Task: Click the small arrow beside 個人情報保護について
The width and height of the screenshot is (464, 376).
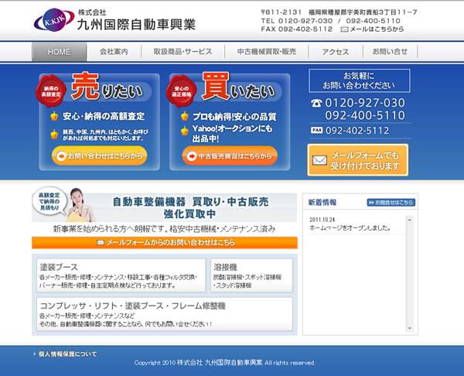Action: tap(34, 354)
